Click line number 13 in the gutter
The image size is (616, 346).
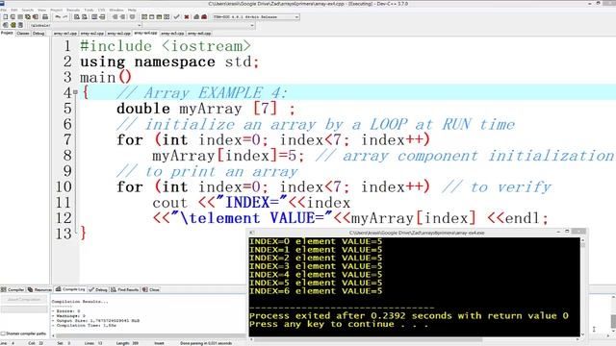point(64,234)
